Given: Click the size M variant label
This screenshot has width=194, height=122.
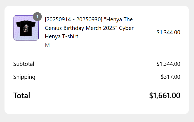Looking at the screenshot, I should [x=47, y=45].
